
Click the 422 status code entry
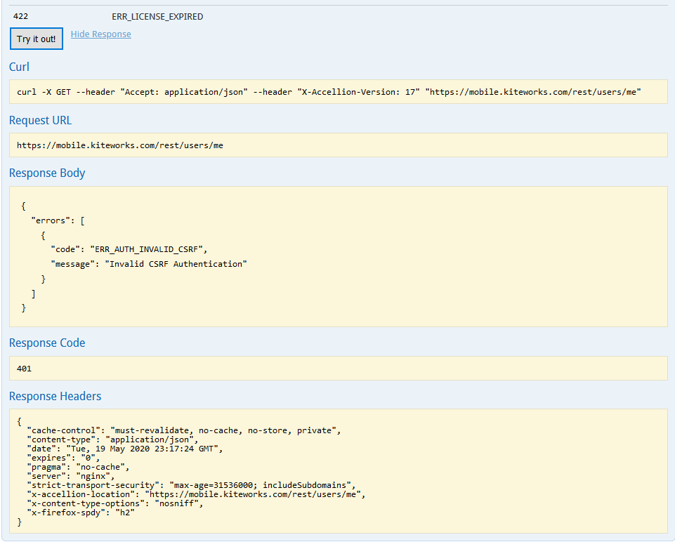20,17
